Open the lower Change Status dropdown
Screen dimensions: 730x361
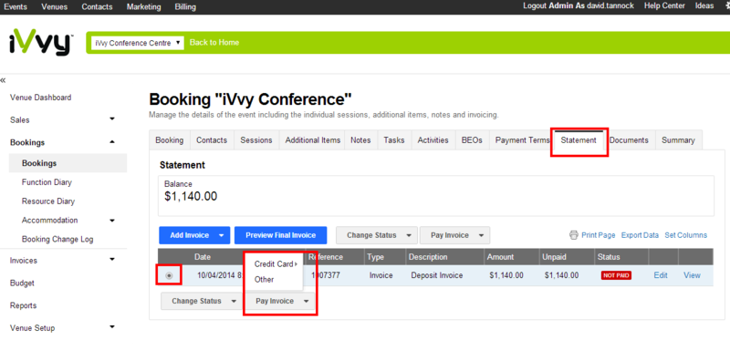click(x=201, y=301)
